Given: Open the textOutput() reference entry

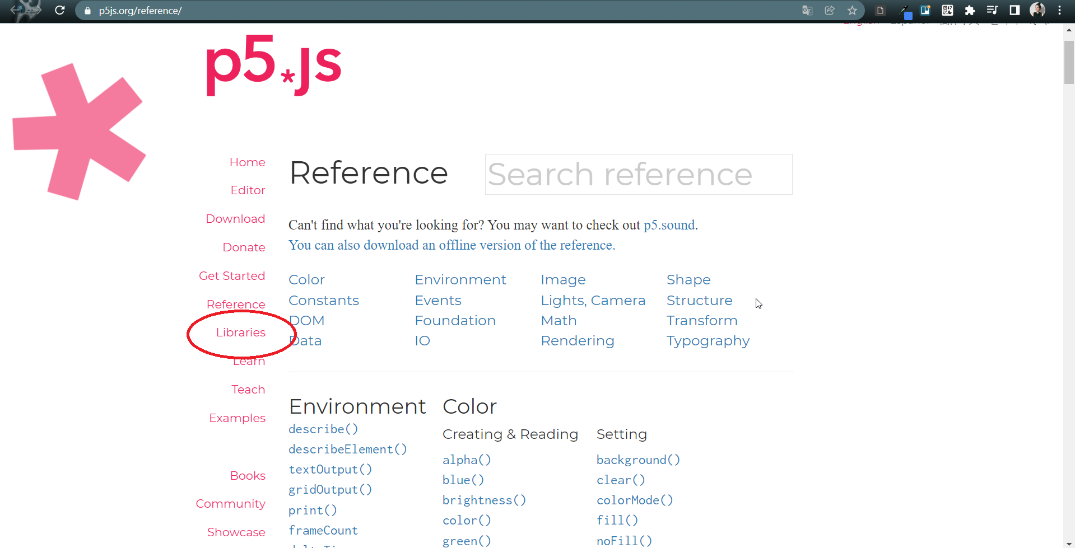Looking at the screenshot, I should click(x=330, y=470).
